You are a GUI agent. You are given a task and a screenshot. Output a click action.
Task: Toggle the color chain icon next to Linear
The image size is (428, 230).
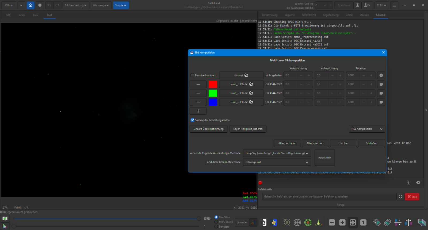click(253, 222)
